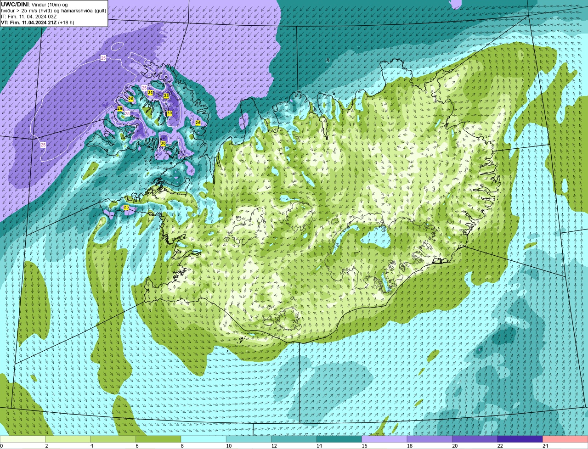Viewport: 588px width, 449px height.
Task: Click the yellow gust label 34
Action: point(150,93)
